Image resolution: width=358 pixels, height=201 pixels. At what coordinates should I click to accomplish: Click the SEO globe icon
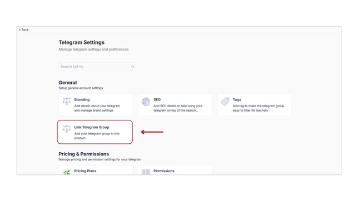click(x=146, y=102)
